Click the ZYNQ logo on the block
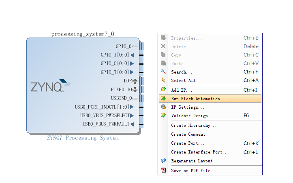 click(x=51, y=86)
